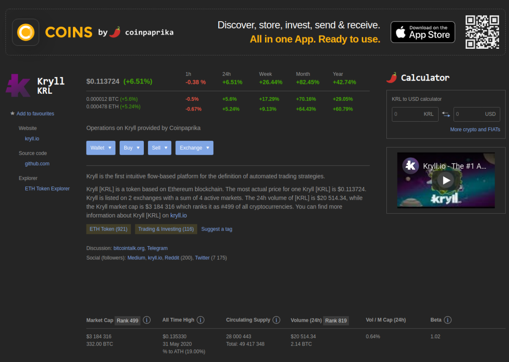Select the ETH Token (921) tag
The height and width of the screenshot is (362, 509).
108,229
